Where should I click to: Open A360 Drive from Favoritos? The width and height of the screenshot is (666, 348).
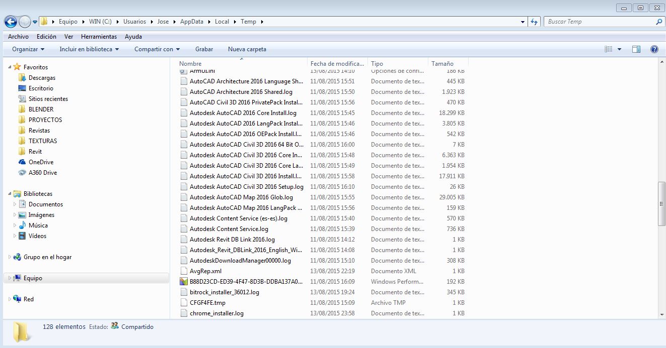click(42, 172)
